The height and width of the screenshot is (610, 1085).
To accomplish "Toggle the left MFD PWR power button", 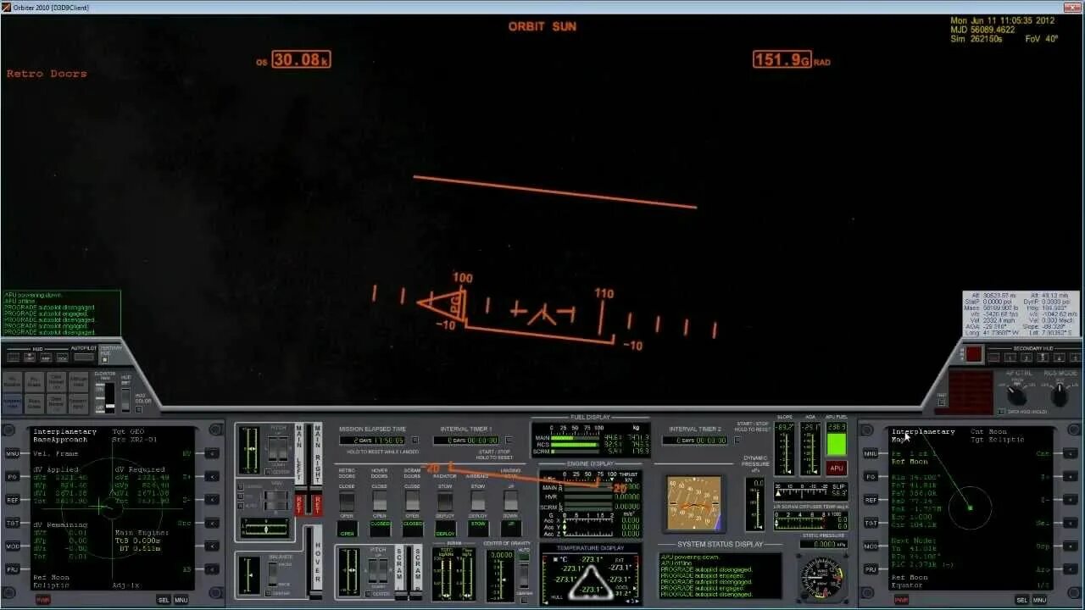I will coord(43,600).
